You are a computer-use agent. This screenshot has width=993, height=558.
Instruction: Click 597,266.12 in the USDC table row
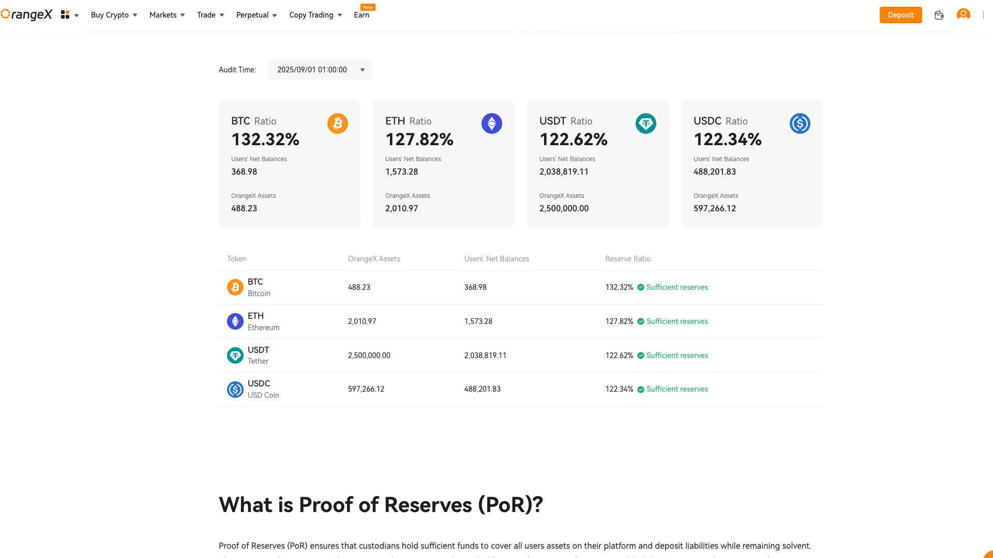pos(366,389)
